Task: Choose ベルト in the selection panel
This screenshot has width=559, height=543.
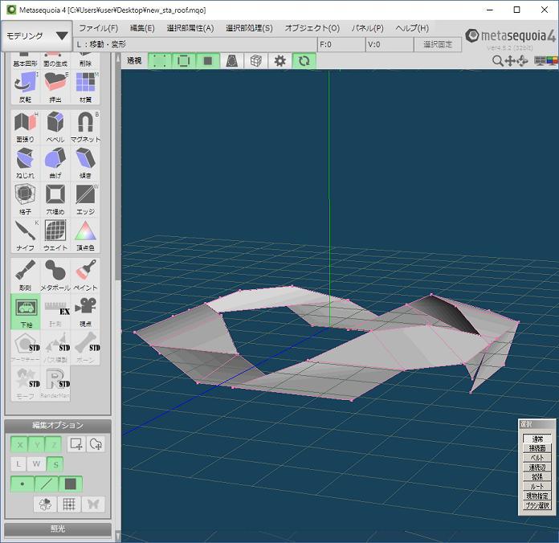Action: click(x=537, y=458)
